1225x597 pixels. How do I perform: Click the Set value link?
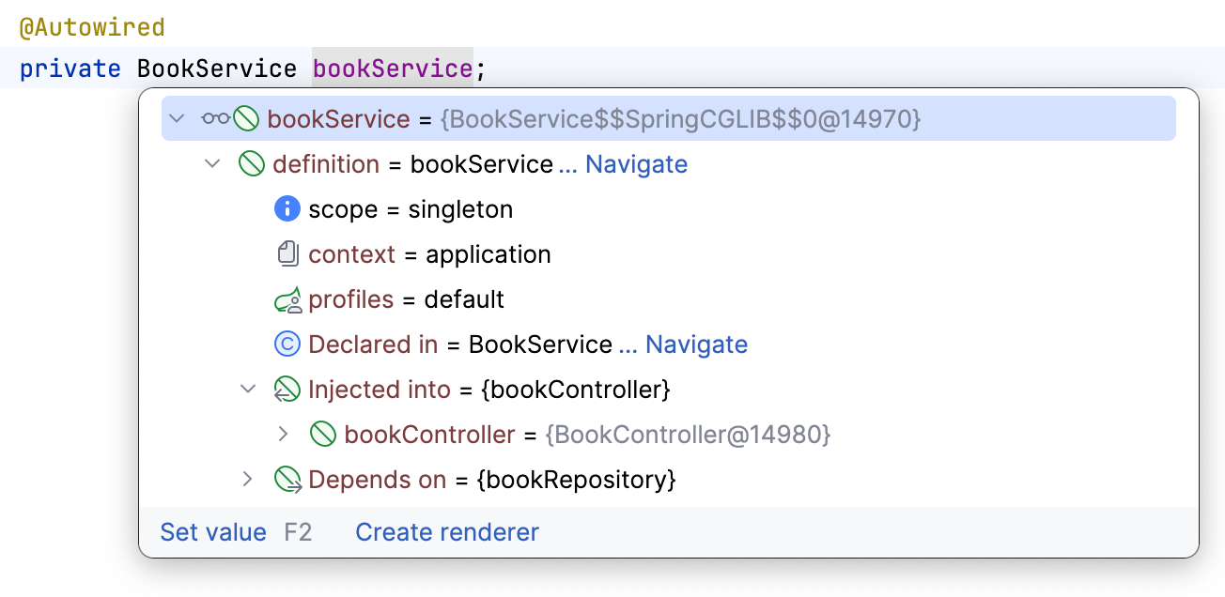[213, 532]
